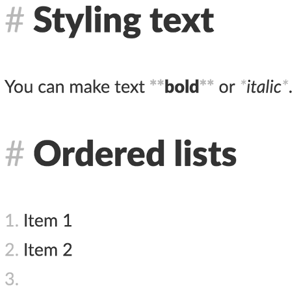The image size is (299, 296).
Task: Click the "Styling text" heading
Action: (123, 21)
